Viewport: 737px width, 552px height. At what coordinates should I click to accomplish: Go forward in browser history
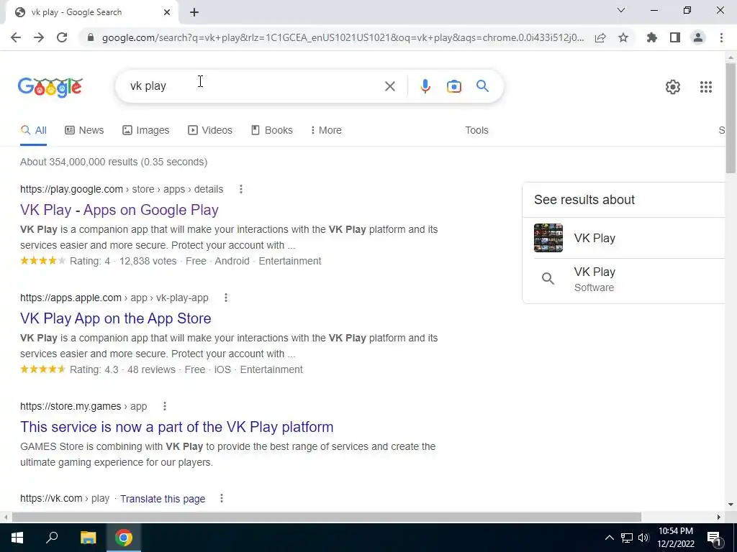(39, 37)
